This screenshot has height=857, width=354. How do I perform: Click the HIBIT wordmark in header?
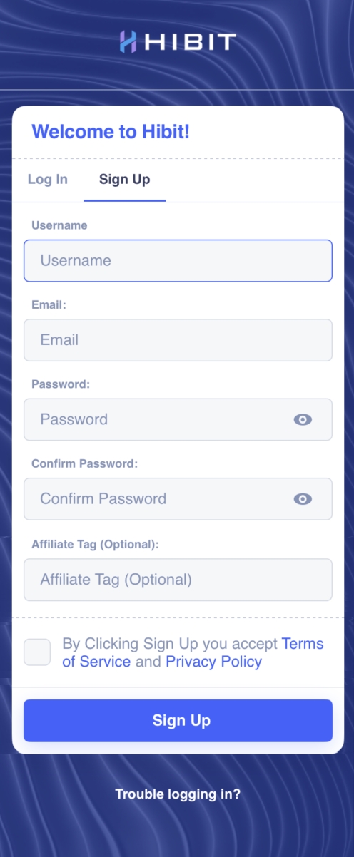pyautogui.click(x=189, y=43)
